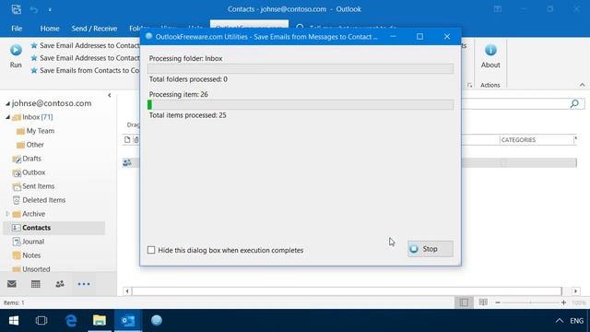Click zoom in plus button
Screen dimensions: 590x332
tap(563, 302)
